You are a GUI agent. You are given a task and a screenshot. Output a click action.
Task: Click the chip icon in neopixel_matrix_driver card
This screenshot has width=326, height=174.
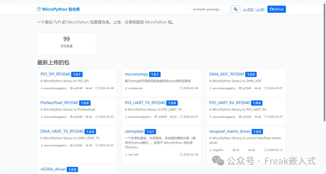(x=234, y=150)
